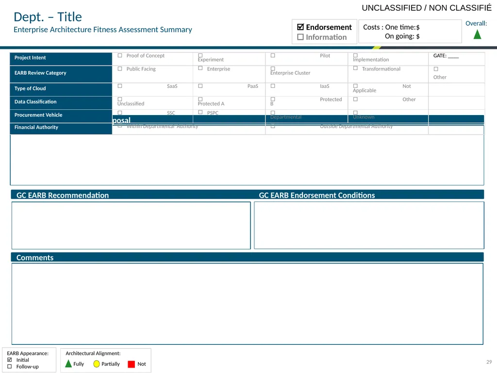Tick the Information checkbox
The image size is (497, 373).
pyautogui.click(x=300, y=37)
